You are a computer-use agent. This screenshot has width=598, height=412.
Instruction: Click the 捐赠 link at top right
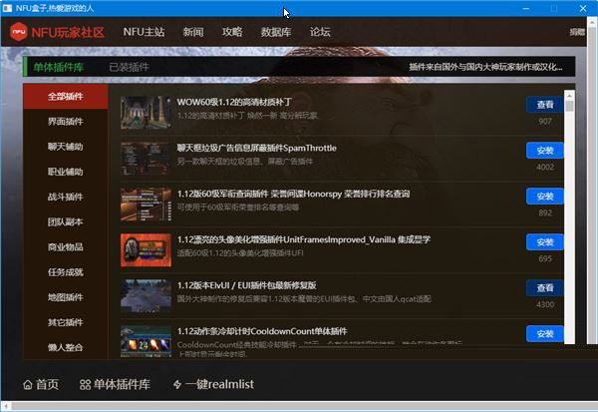click(577, 32)
